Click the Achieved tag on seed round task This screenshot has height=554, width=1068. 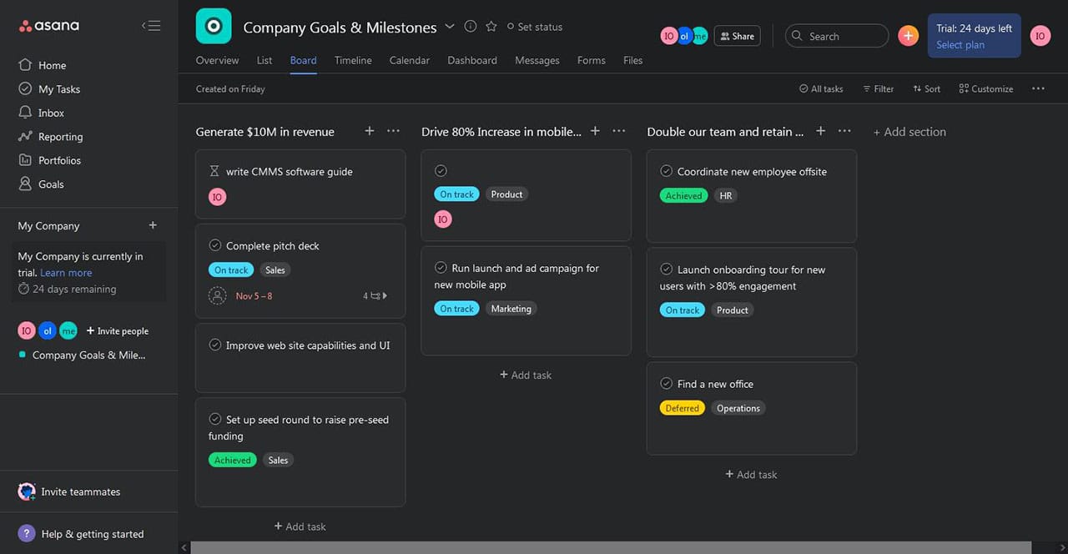(x=232, y=460)
